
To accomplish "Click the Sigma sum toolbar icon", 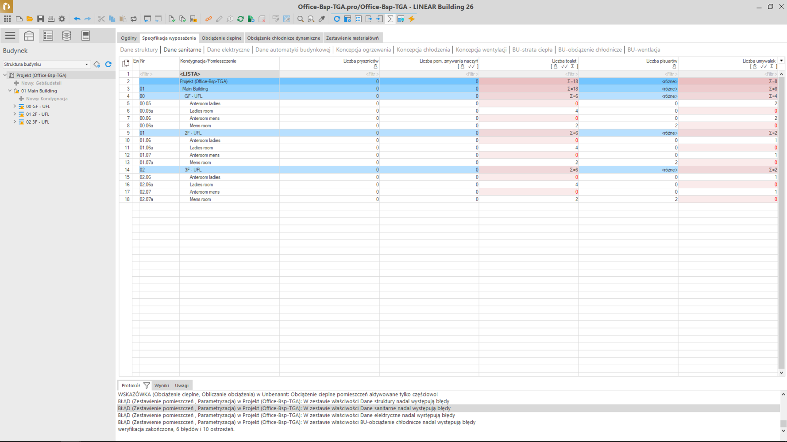I will (390, 19).
